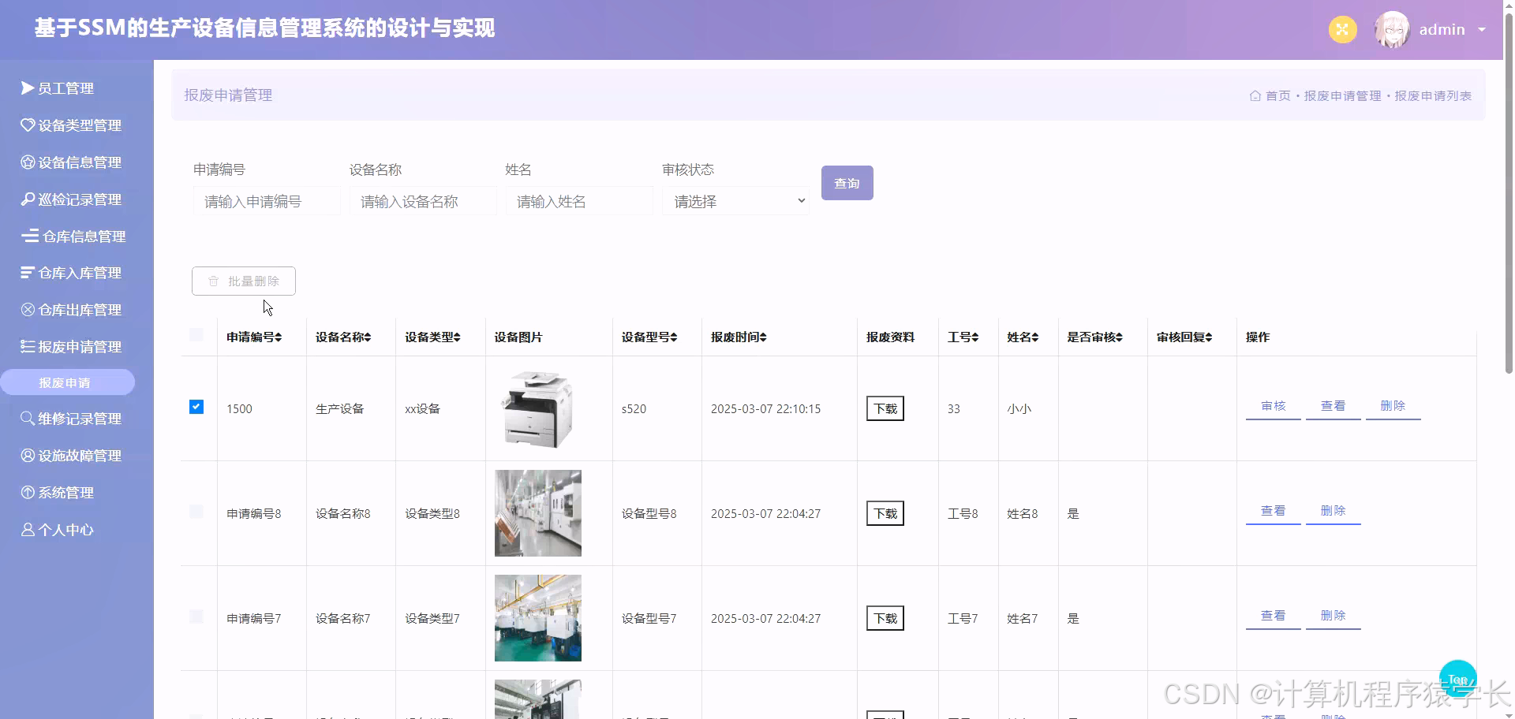This screenshot has height=719, width=1515.
Task: Click the 个人中心 person icon
Action: 28,530
